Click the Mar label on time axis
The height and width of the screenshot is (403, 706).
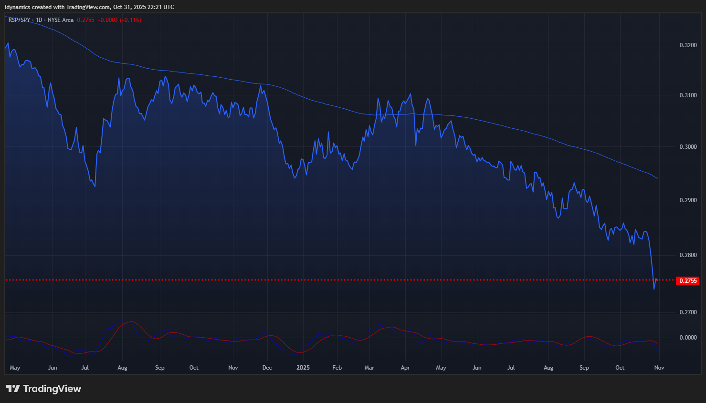click(x=369, y=368)
